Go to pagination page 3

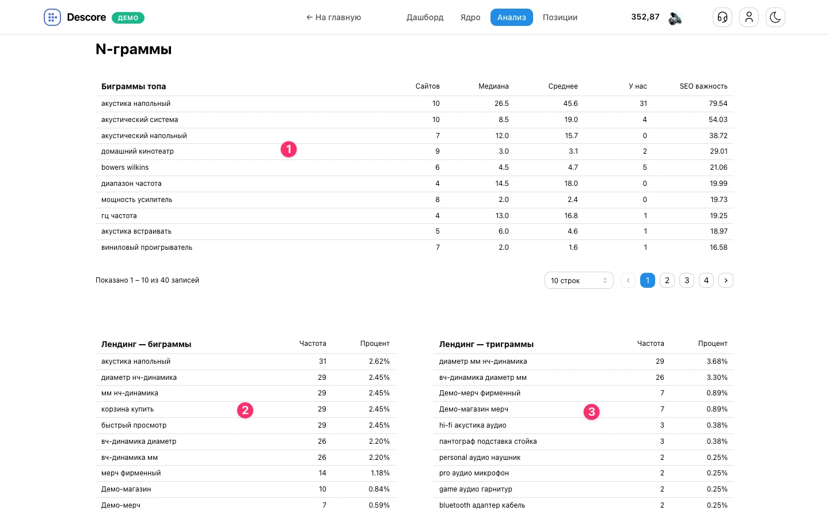click(687, 280)
